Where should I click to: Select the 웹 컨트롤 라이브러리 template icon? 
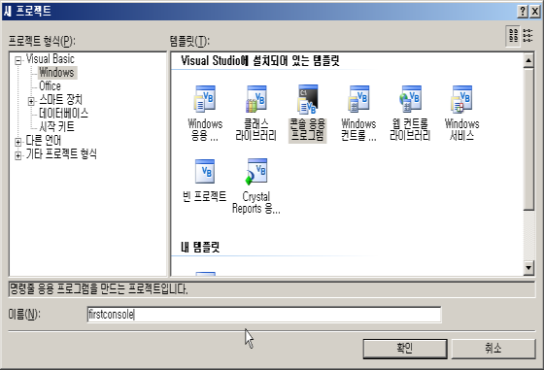[x=410, y=99]
